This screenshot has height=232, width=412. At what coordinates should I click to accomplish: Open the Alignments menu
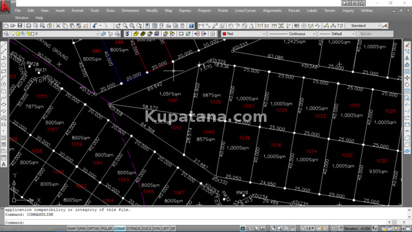(x=272, y=10)
